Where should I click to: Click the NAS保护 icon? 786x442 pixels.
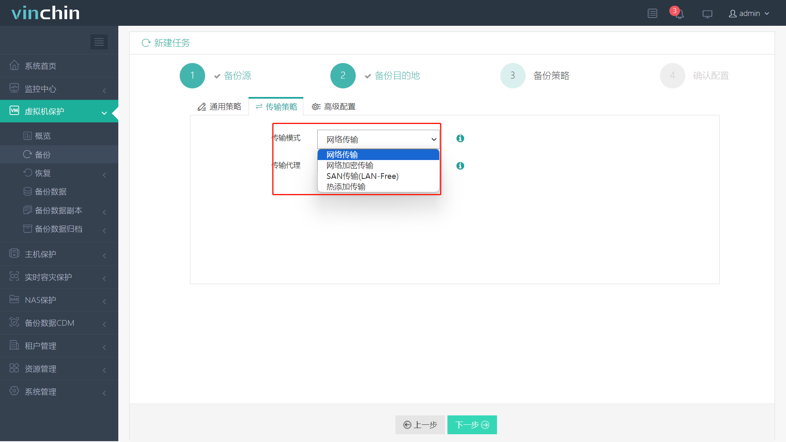coord(14,299)
